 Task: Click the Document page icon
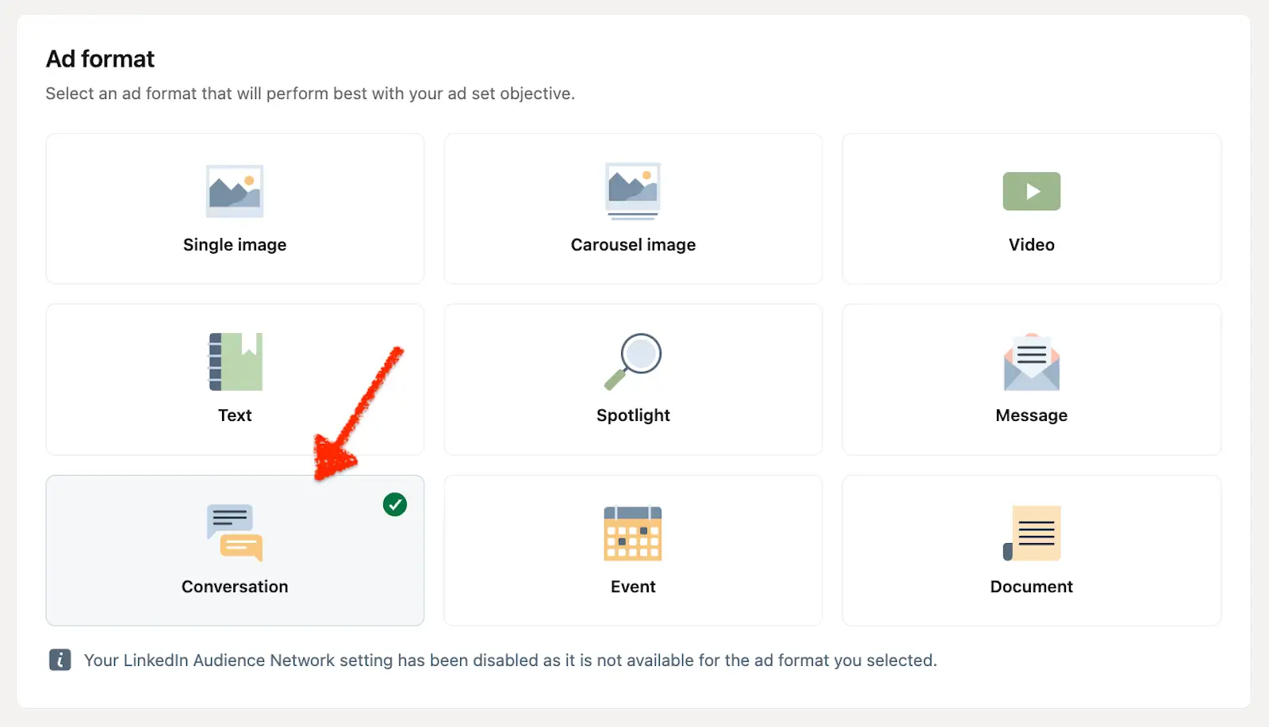pos(1031,533)
